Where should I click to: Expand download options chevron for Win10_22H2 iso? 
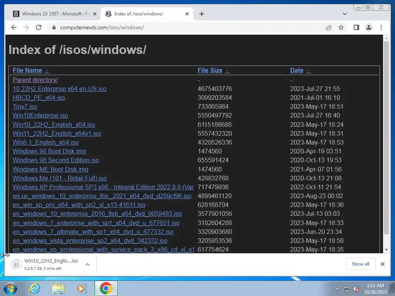tap(88, 264)
